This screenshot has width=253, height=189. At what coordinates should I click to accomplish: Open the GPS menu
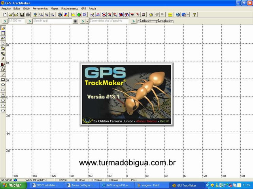coord(83,9)
